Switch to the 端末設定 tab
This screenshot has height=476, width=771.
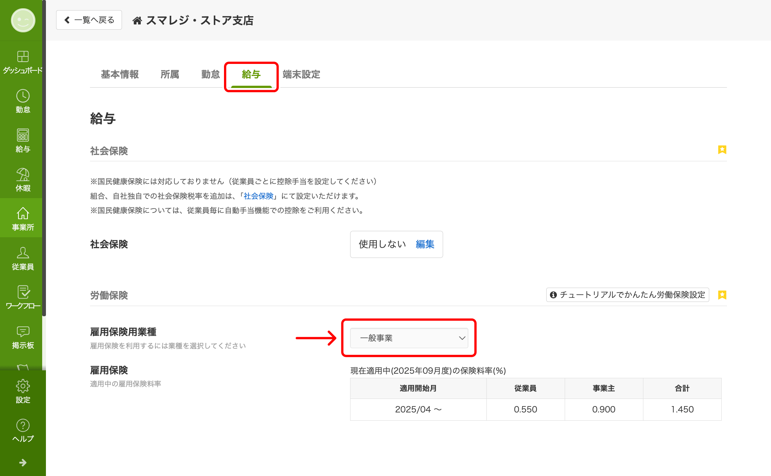(x=301, y=74)
